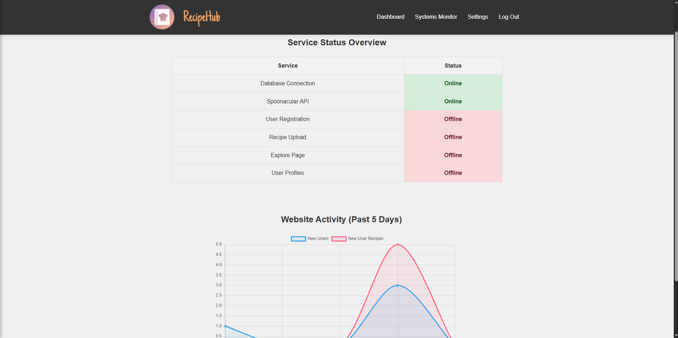Toggle New User Recipes legend swatch
678x338 pixels.
(x=339, y=239)
